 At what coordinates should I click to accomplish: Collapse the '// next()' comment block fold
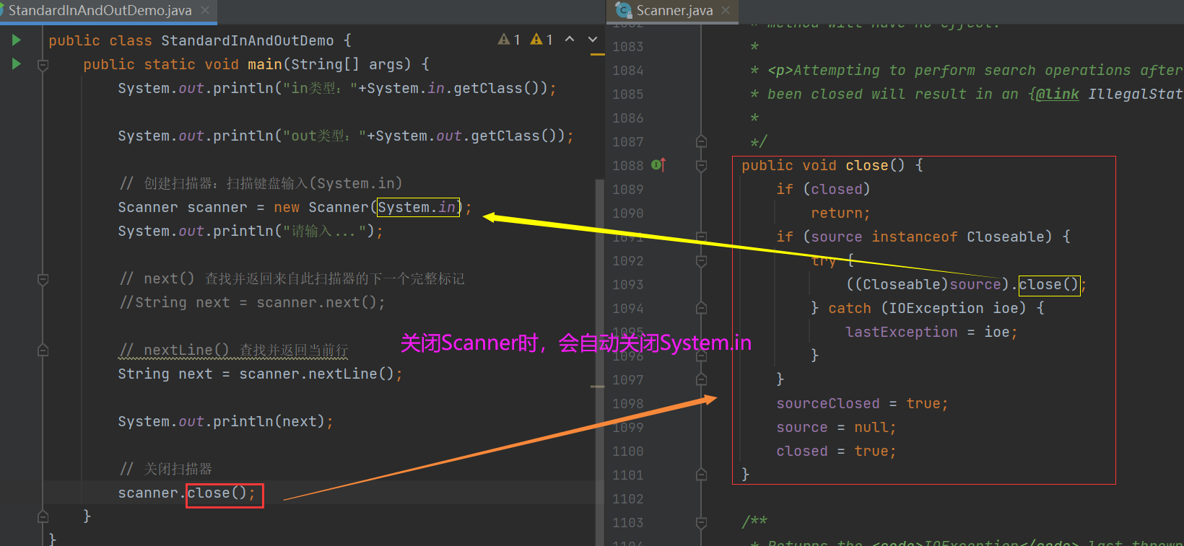43,279
